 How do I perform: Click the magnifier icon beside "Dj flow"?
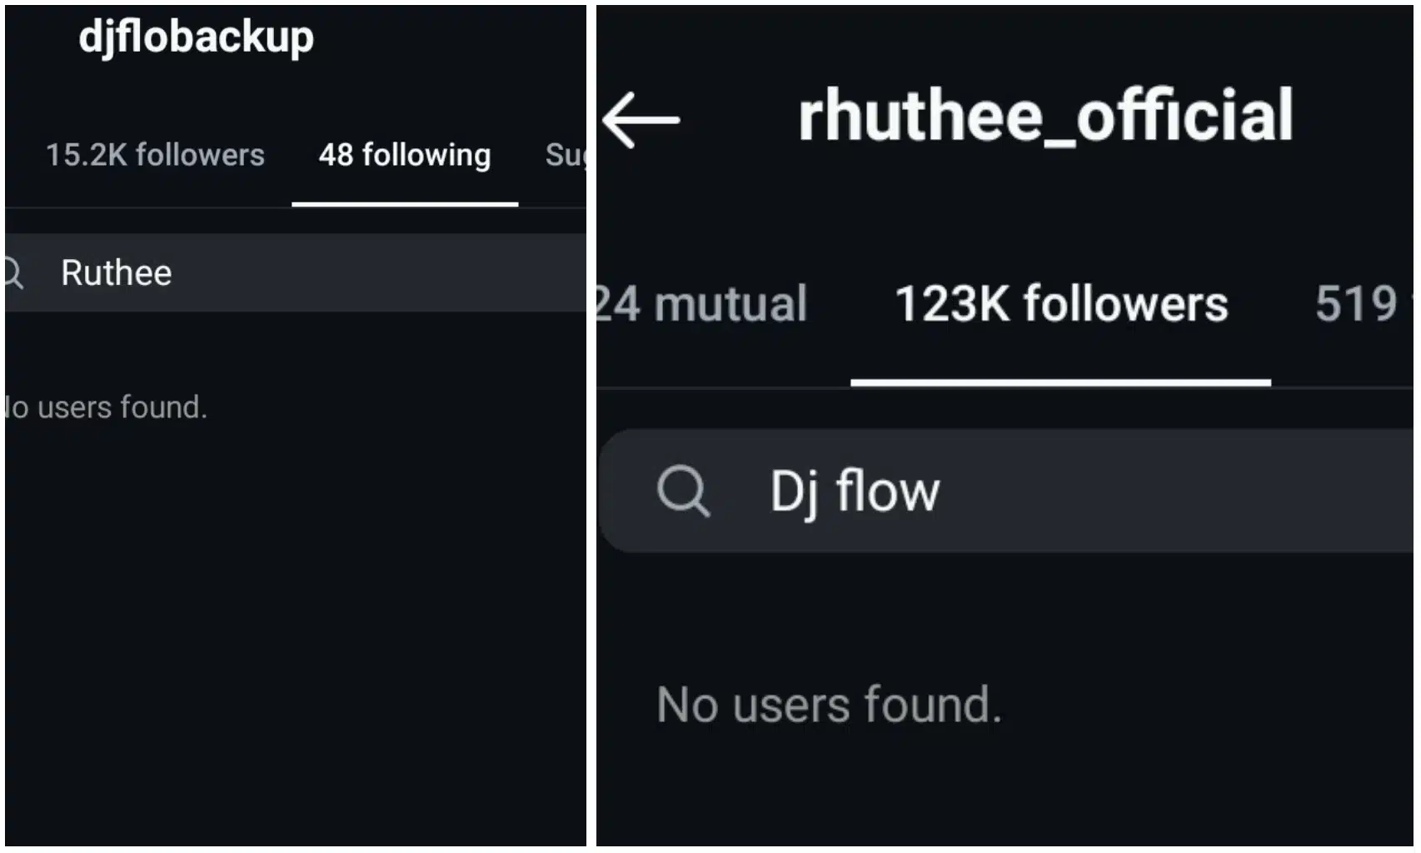point(683,491)
